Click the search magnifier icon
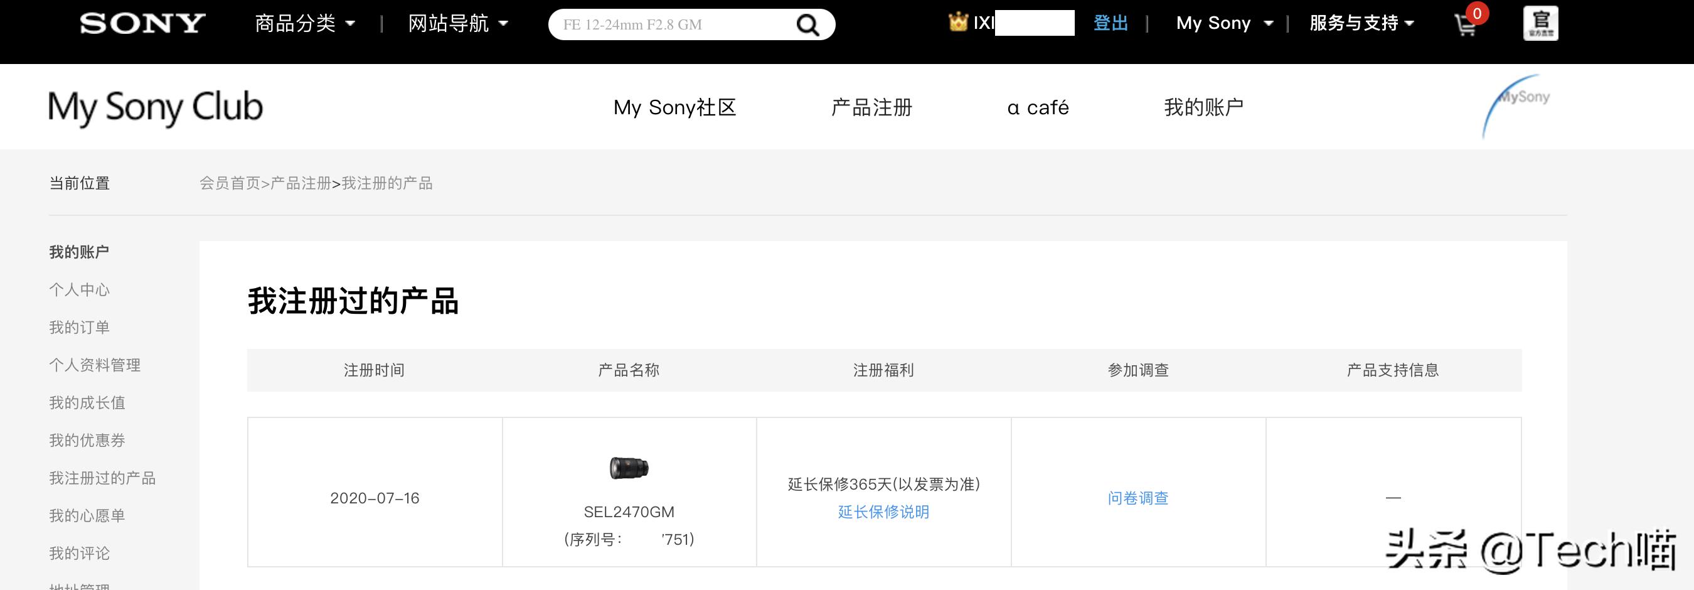This screenshot has height=590, width=1694. 808,24
